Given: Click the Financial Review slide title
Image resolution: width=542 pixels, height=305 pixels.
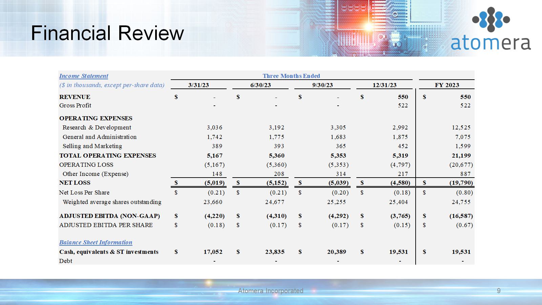Looking at the screenshot, I should [x=107, y=33].
